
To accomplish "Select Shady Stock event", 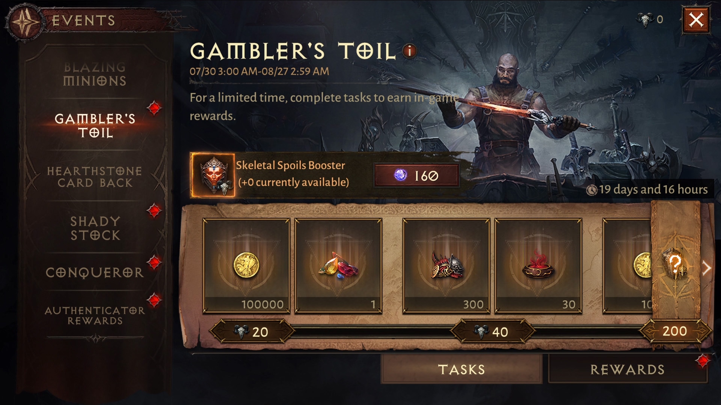I will pos(95,228).
